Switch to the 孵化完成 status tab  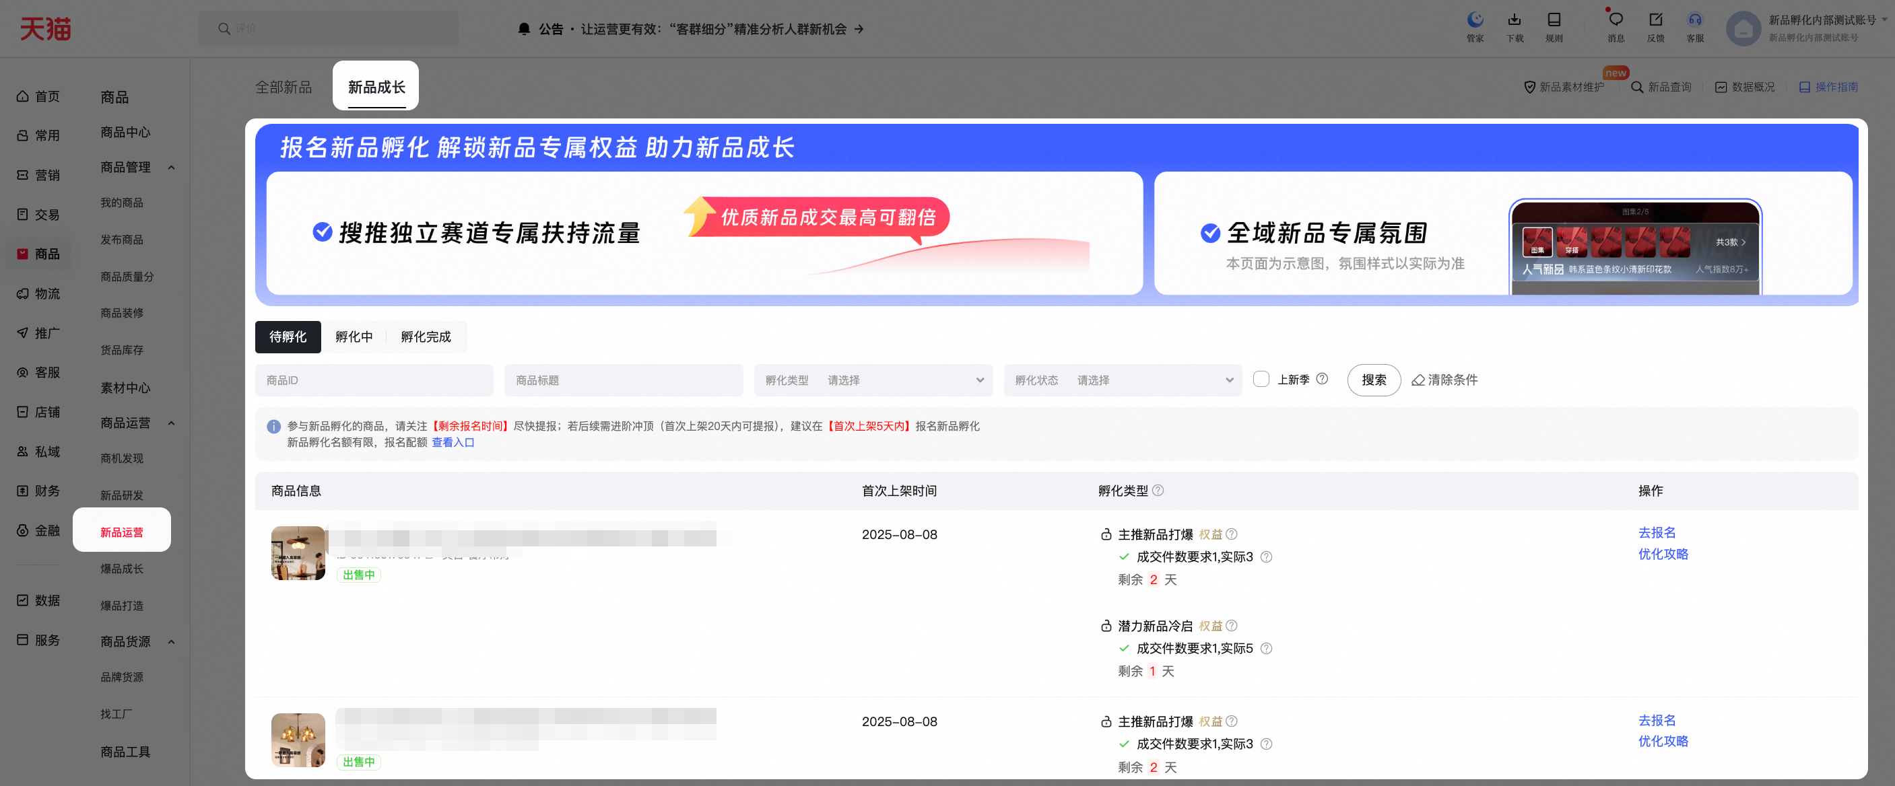click(426, 336)
